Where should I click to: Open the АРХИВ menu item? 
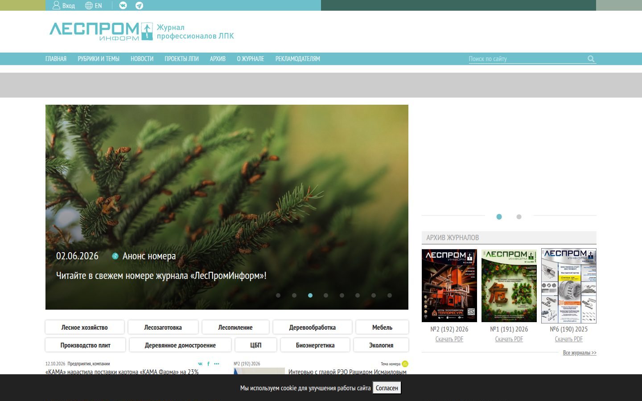coord(218,59)
